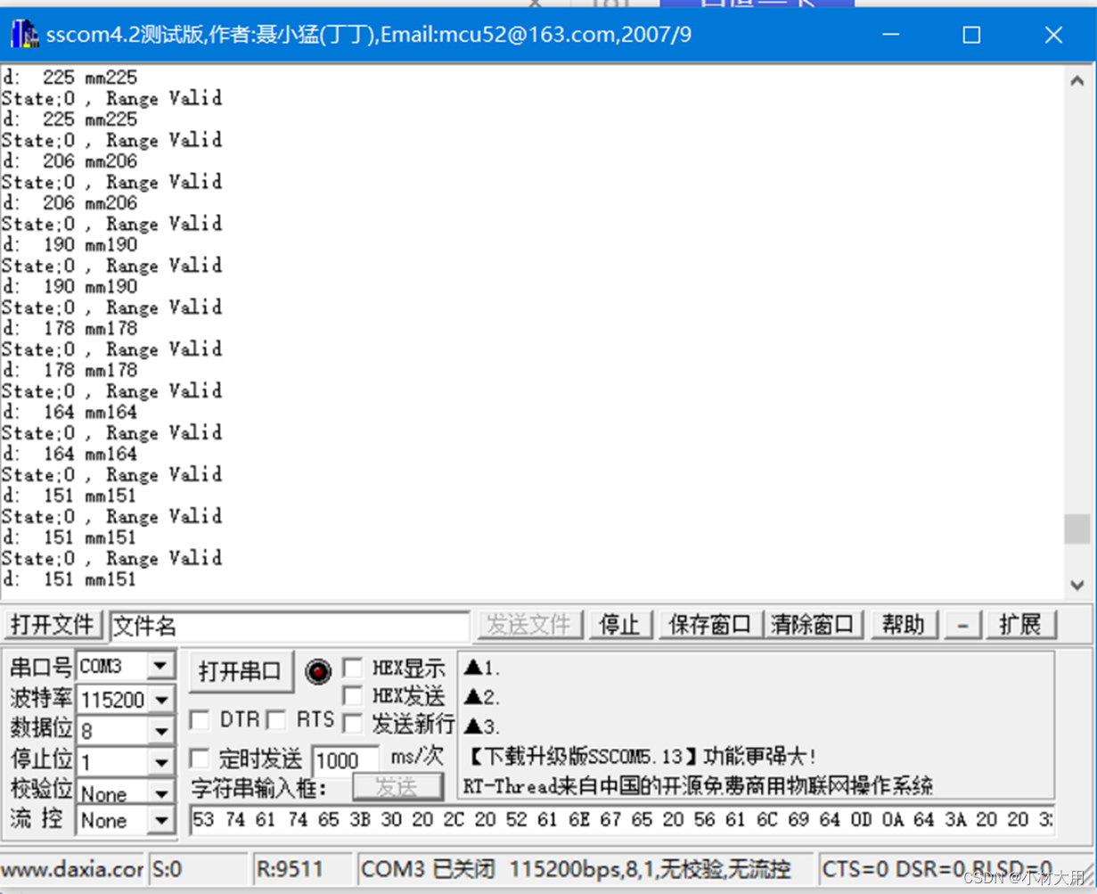Click the red serial port status indicator
Screen dimensions: 1097x894
tap(317, 671)
